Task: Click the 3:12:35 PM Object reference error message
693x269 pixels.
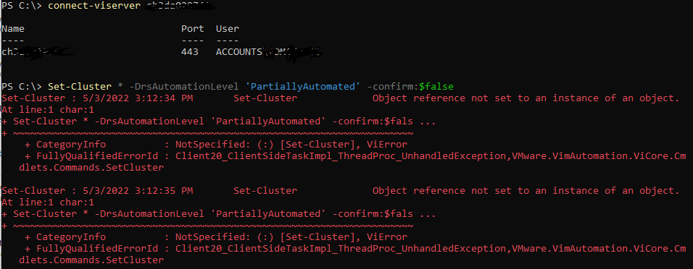Action: [526, 190]
